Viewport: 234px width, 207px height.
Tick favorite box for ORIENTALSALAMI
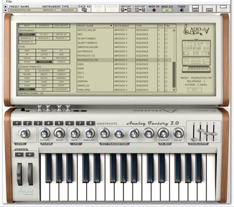(x=166, y=47)
